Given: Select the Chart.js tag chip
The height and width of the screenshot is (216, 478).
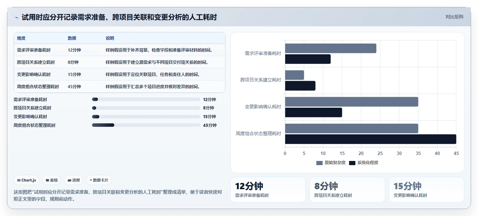Looking at the screenshot, I should pyautogui.click(x=26, y=180).
